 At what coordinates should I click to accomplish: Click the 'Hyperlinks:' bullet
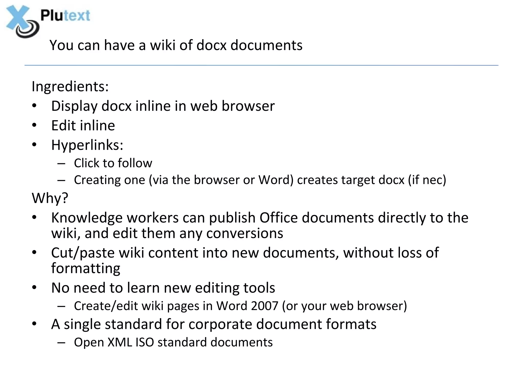(x=87, y=145)
